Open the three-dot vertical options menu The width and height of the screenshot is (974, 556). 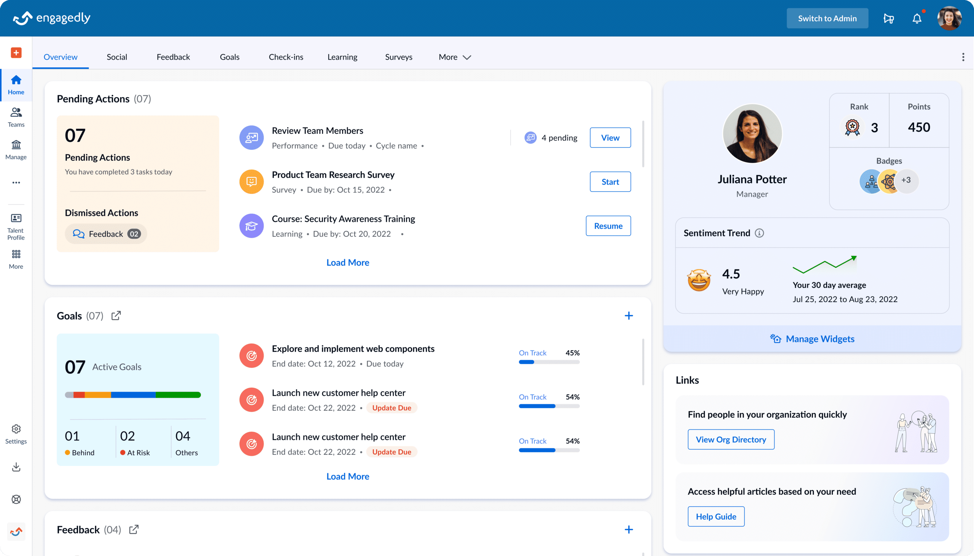[x=963, y=57]
